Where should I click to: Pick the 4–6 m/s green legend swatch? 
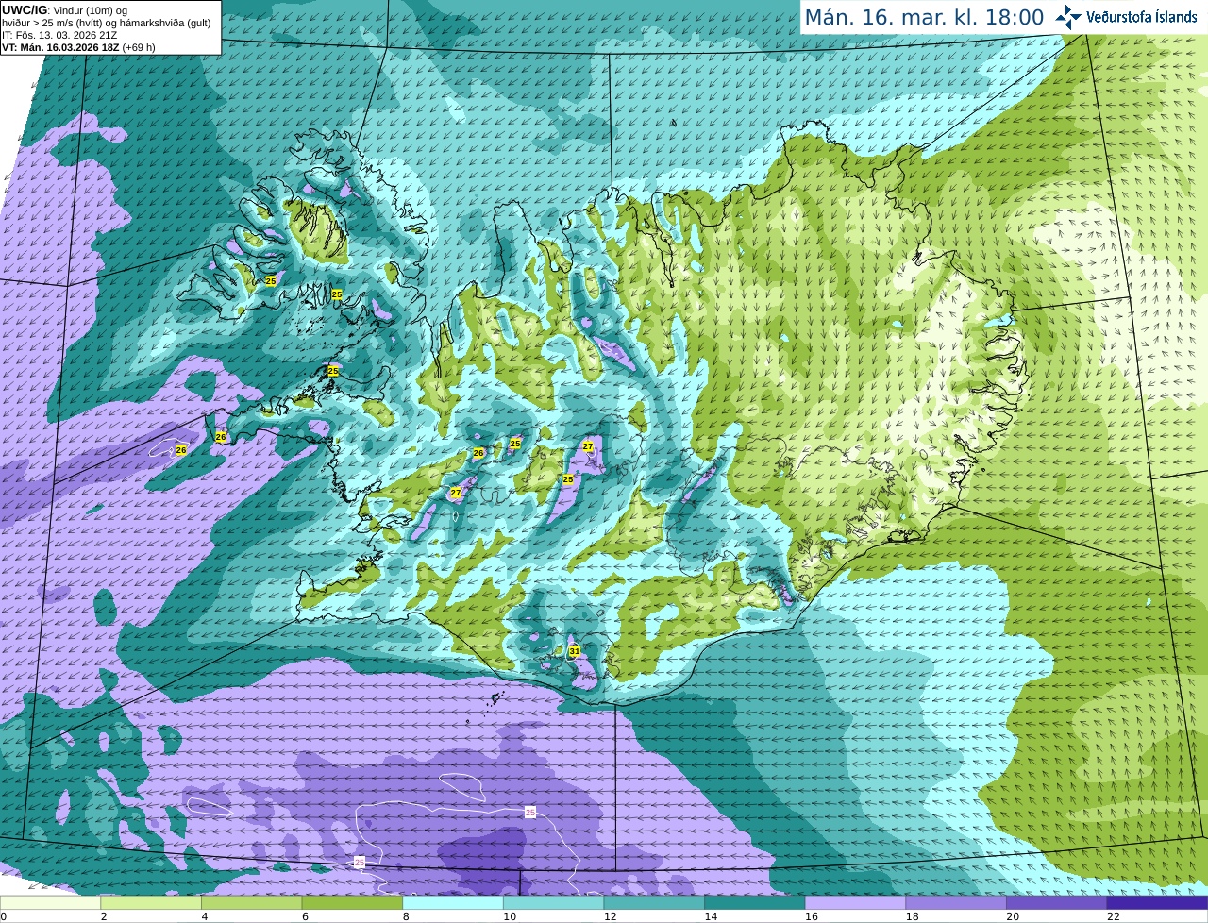[251, 902]
